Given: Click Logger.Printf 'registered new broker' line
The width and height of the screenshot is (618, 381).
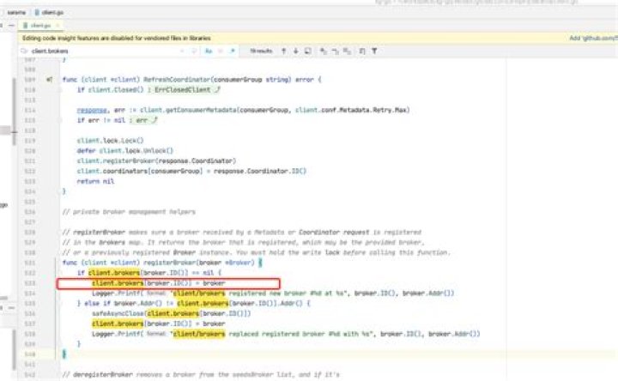Looking at the screenshot, I should [273, 293].
